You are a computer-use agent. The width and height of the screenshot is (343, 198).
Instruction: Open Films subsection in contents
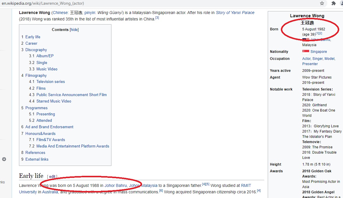(x=41, y=88)
